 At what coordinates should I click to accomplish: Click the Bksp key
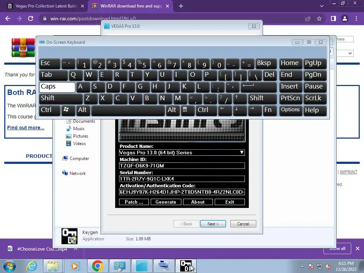click(x=266, y=64)
